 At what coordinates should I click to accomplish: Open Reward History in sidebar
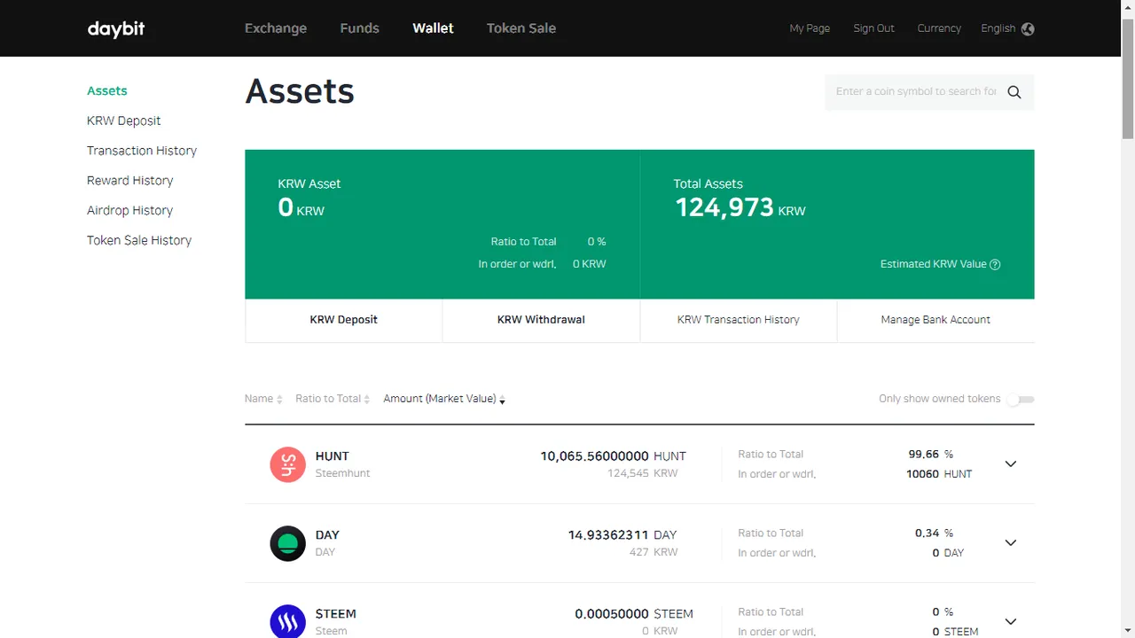pos(130,181)
